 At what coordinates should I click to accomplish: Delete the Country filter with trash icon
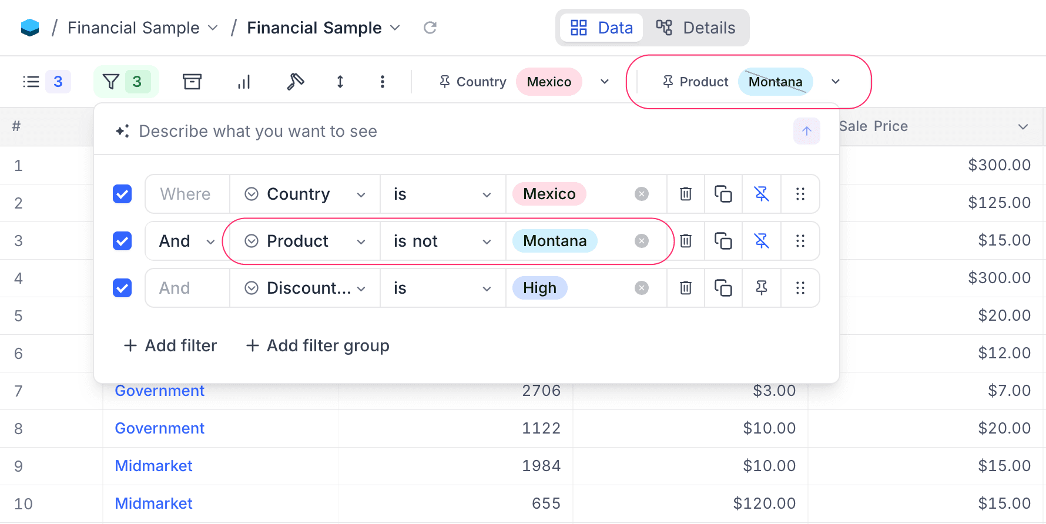click(x=685, y=194)
